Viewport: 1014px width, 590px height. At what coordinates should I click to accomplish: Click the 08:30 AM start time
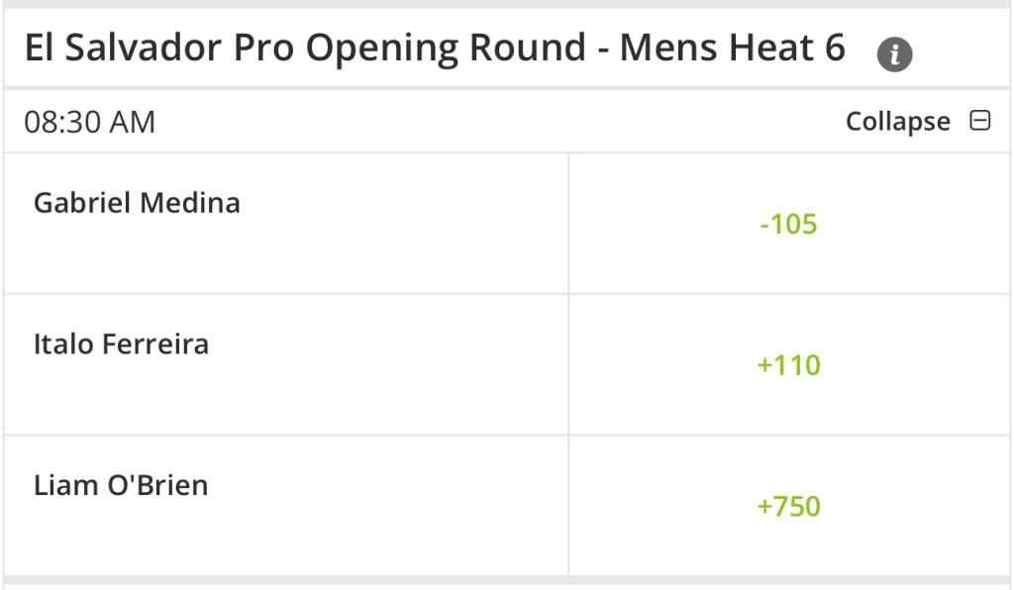[x=90, y=122]
